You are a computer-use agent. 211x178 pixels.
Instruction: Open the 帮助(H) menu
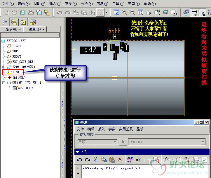pos(150,3)
